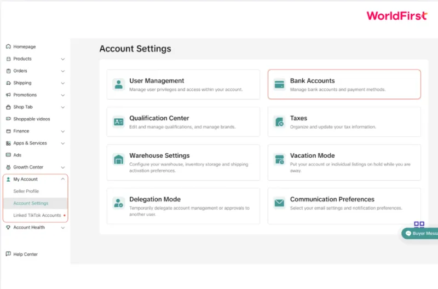Expand the Account Health chevron

[x=63, y=228]
